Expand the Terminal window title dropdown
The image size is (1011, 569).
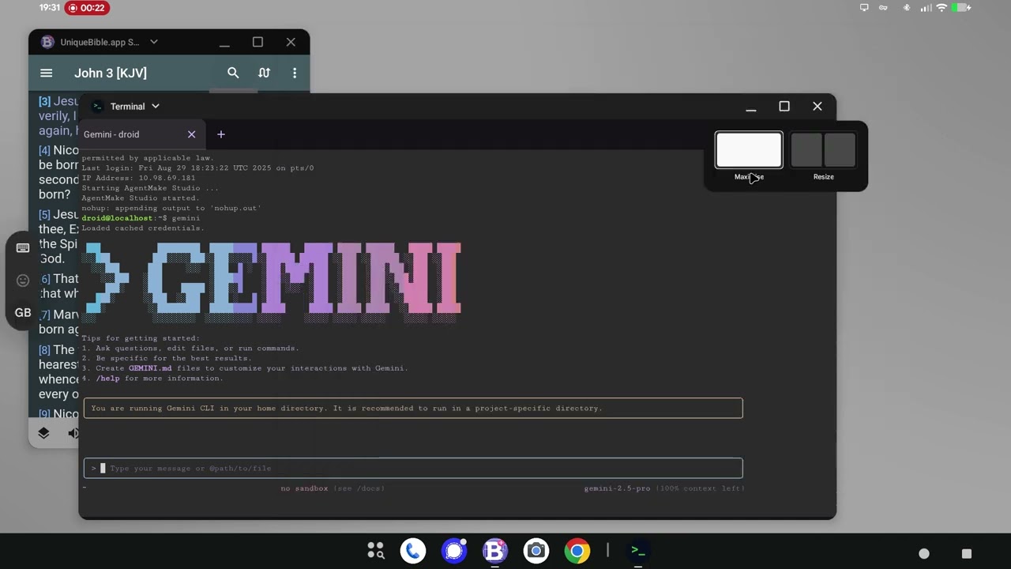point(156,106)
